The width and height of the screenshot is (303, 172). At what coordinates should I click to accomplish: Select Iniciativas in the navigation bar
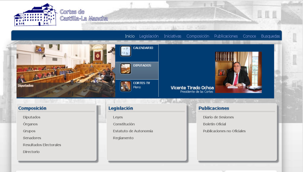pos(173,36)
